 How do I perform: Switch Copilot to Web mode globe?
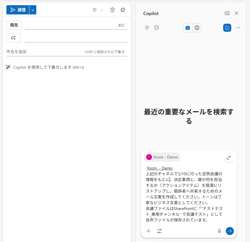coord(197,28)
